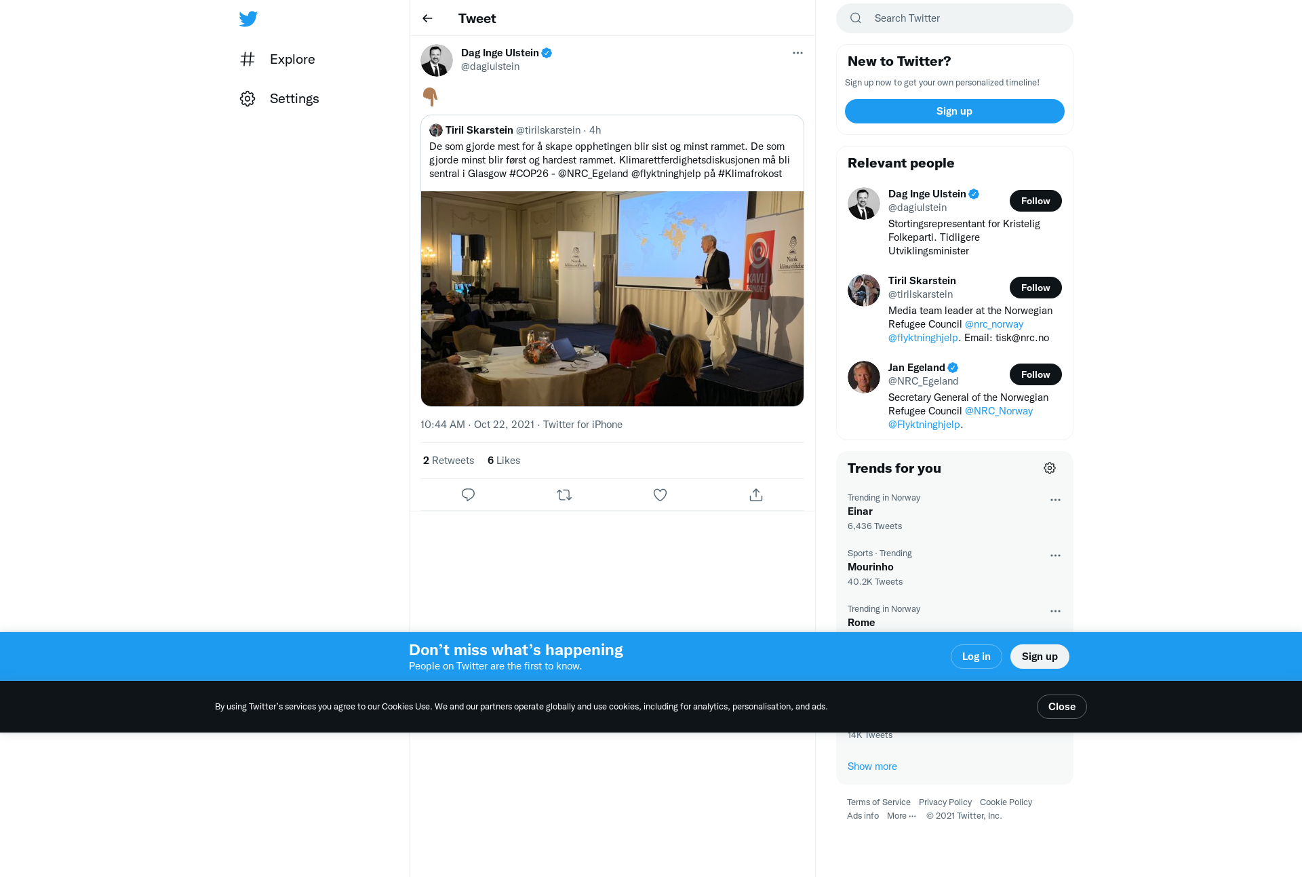This screenshot has width=1302, height=877.
Task: Expand options for the Einar trend
Action: pyautogui.click(x=1055, y=500)
